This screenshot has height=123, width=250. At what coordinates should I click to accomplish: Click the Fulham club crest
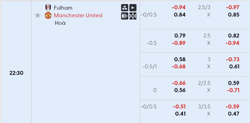pyautogui.click(x=48, y=7)
